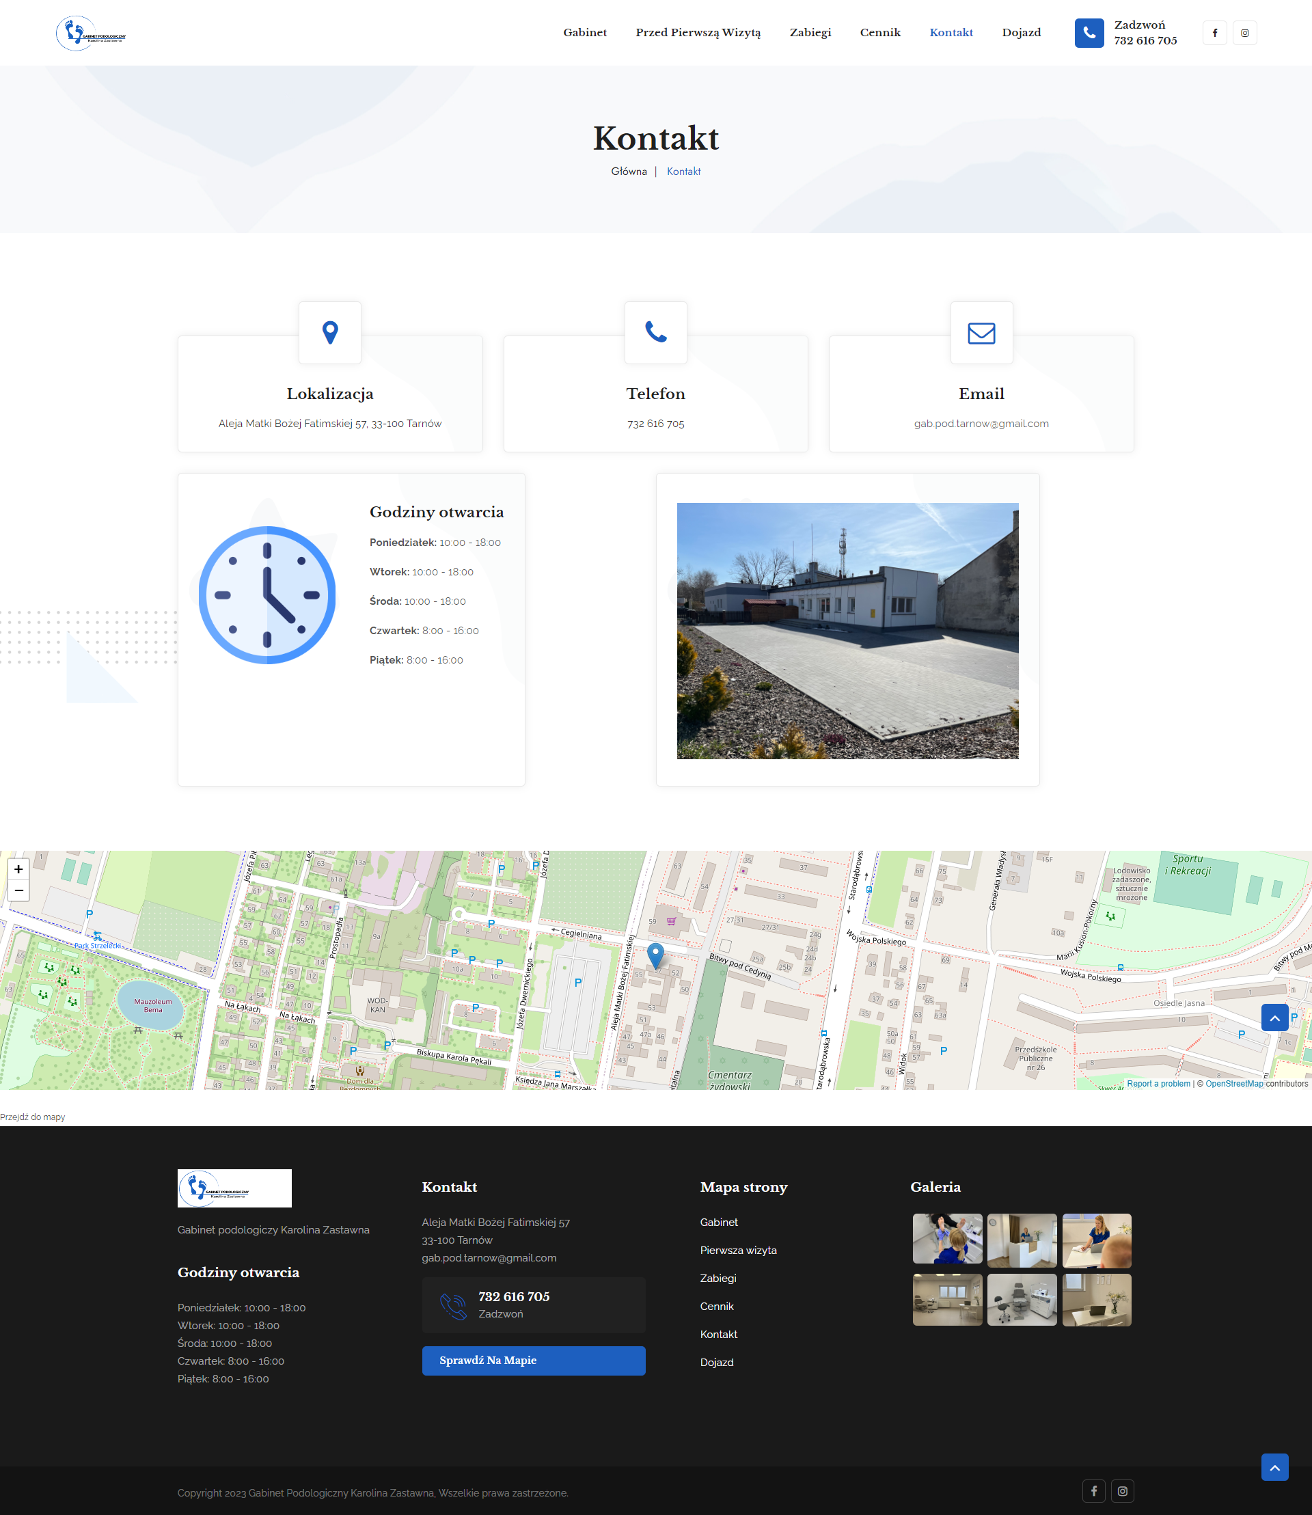The height and width of the screenshot is (1515, 1312).
Task: Click the blue call icon next to Zadzwoń
Action: point(1089,33)
